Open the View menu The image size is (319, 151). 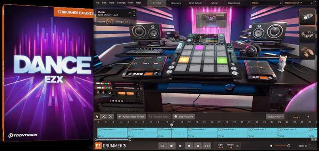coord(131,3)
